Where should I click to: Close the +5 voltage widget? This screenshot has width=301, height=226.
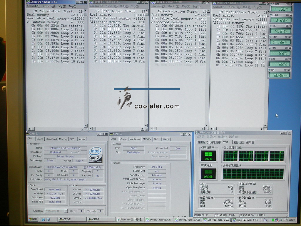[291, 26]
